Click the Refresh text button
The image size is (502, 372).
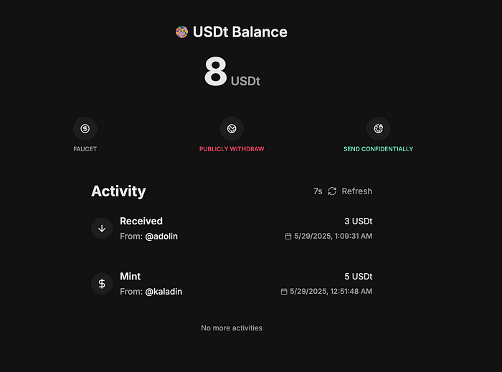(357, 191)
